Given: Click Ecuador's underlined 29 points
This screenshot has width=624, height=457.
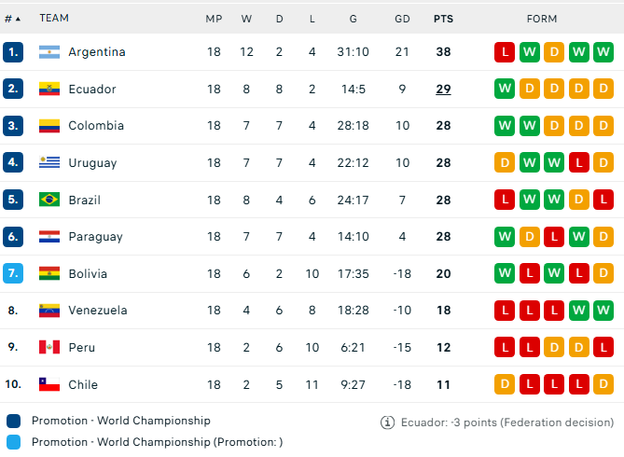Looking at the screenshot, I should pyautogui.click(x=443, y=90).
